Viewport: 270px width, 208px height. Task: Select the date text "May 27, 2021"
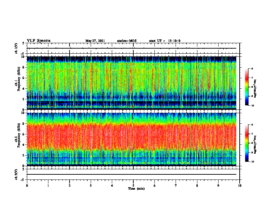click(95, 41)
